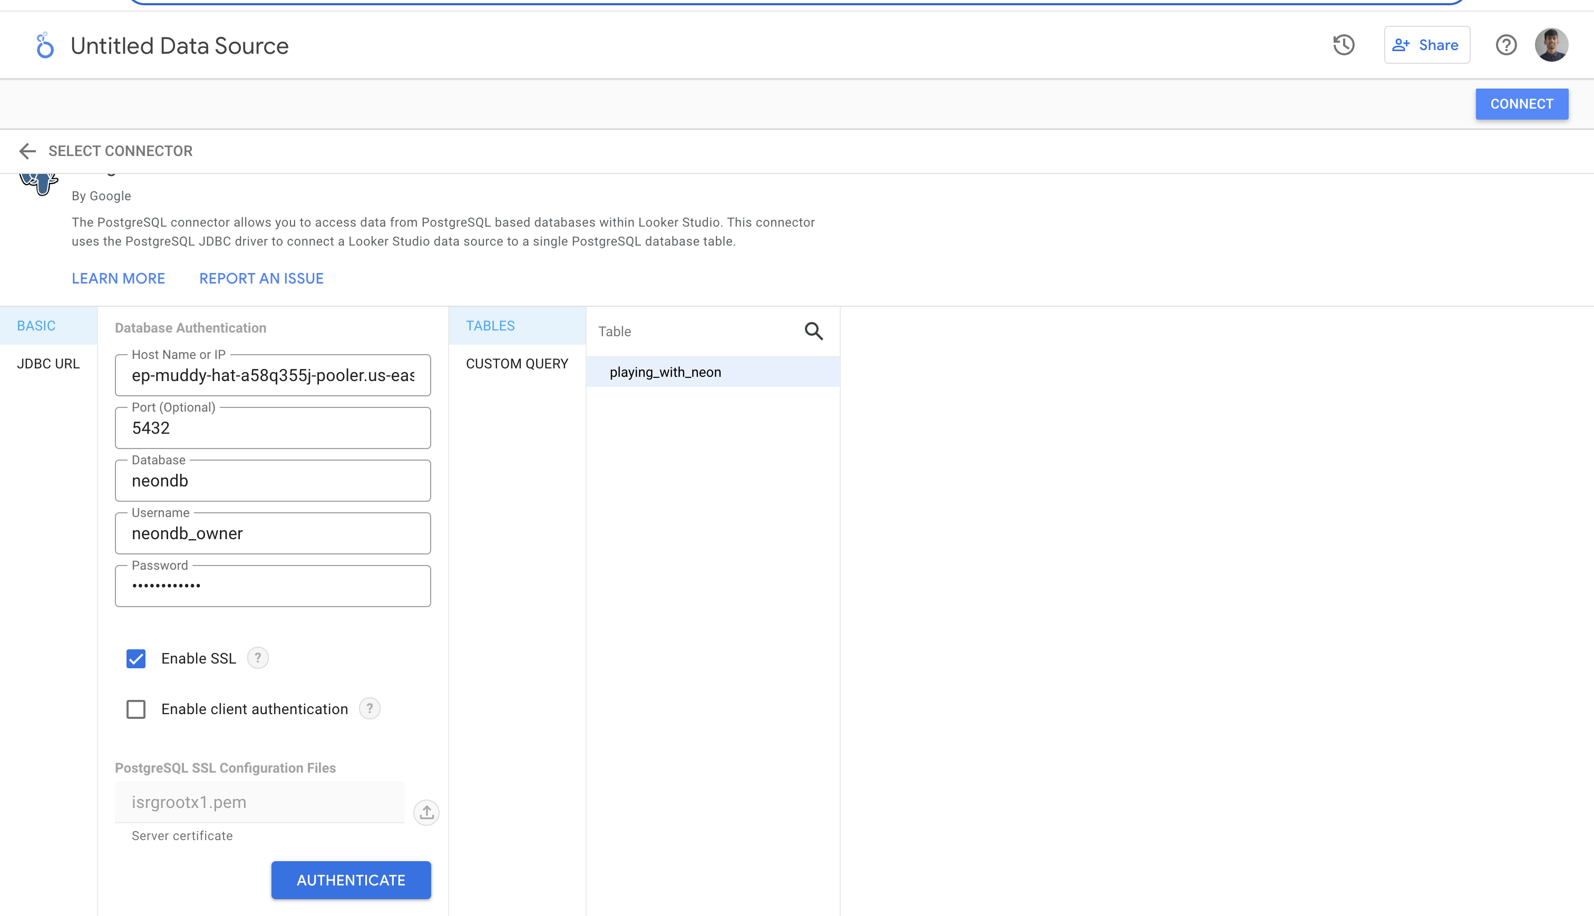Check Enable client authentication box
Image resolution: width=1594 pixels, height=916 pixels.
(136, 709)
